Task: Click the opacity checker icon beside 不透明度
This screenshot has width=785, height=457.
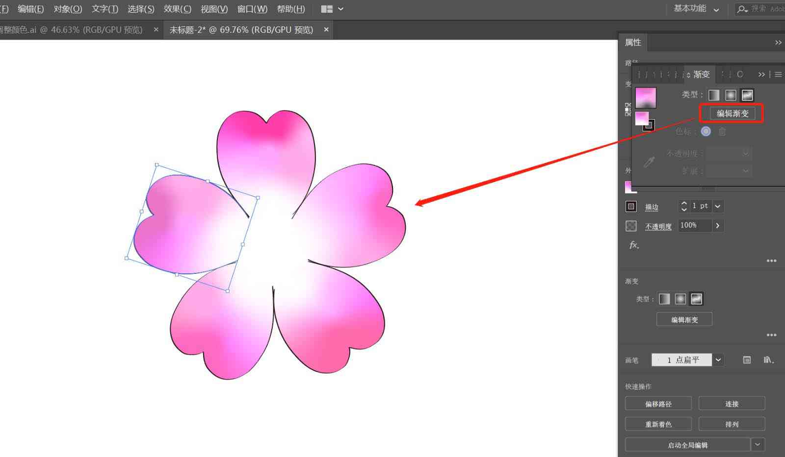Action: [x=631, y=226]
